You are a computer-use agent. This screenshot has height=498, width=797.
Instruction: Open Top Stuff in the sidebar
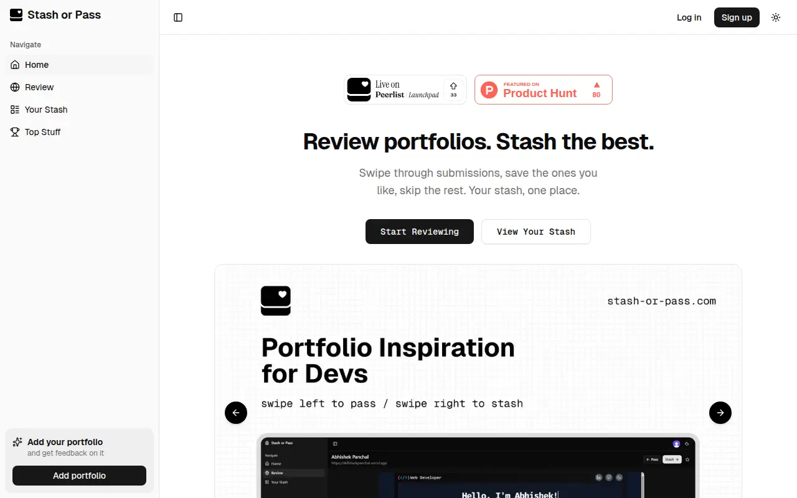[80, 132]
